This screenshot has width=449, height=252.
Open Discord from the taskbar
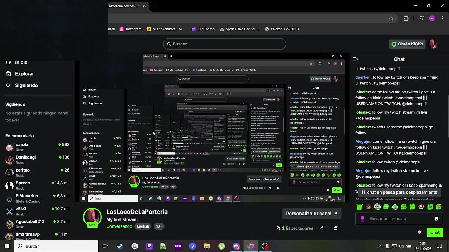tap(236, 246)
